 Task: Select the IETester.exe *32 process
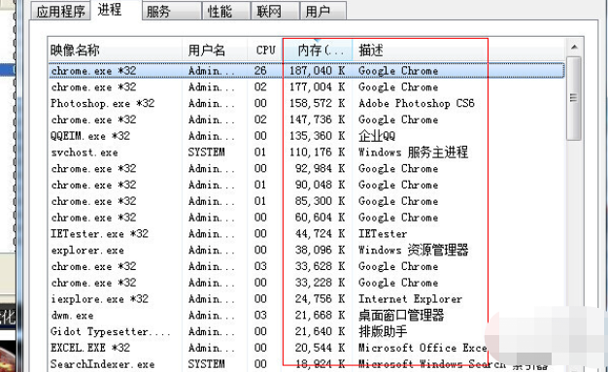pyautogui.click(x=306, y=233)
